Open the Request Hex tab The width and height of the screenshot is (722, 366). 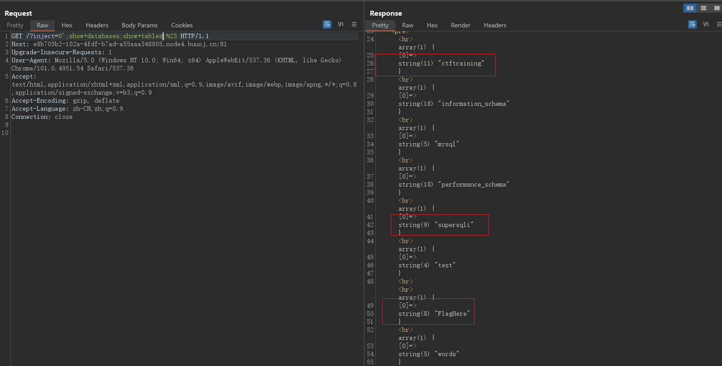67,25
